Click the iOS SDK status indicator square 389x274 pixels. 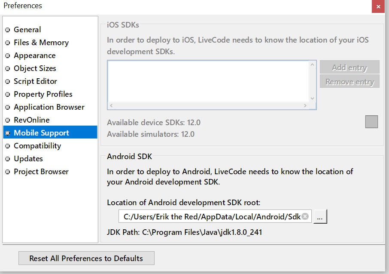(x=371, y=122)
